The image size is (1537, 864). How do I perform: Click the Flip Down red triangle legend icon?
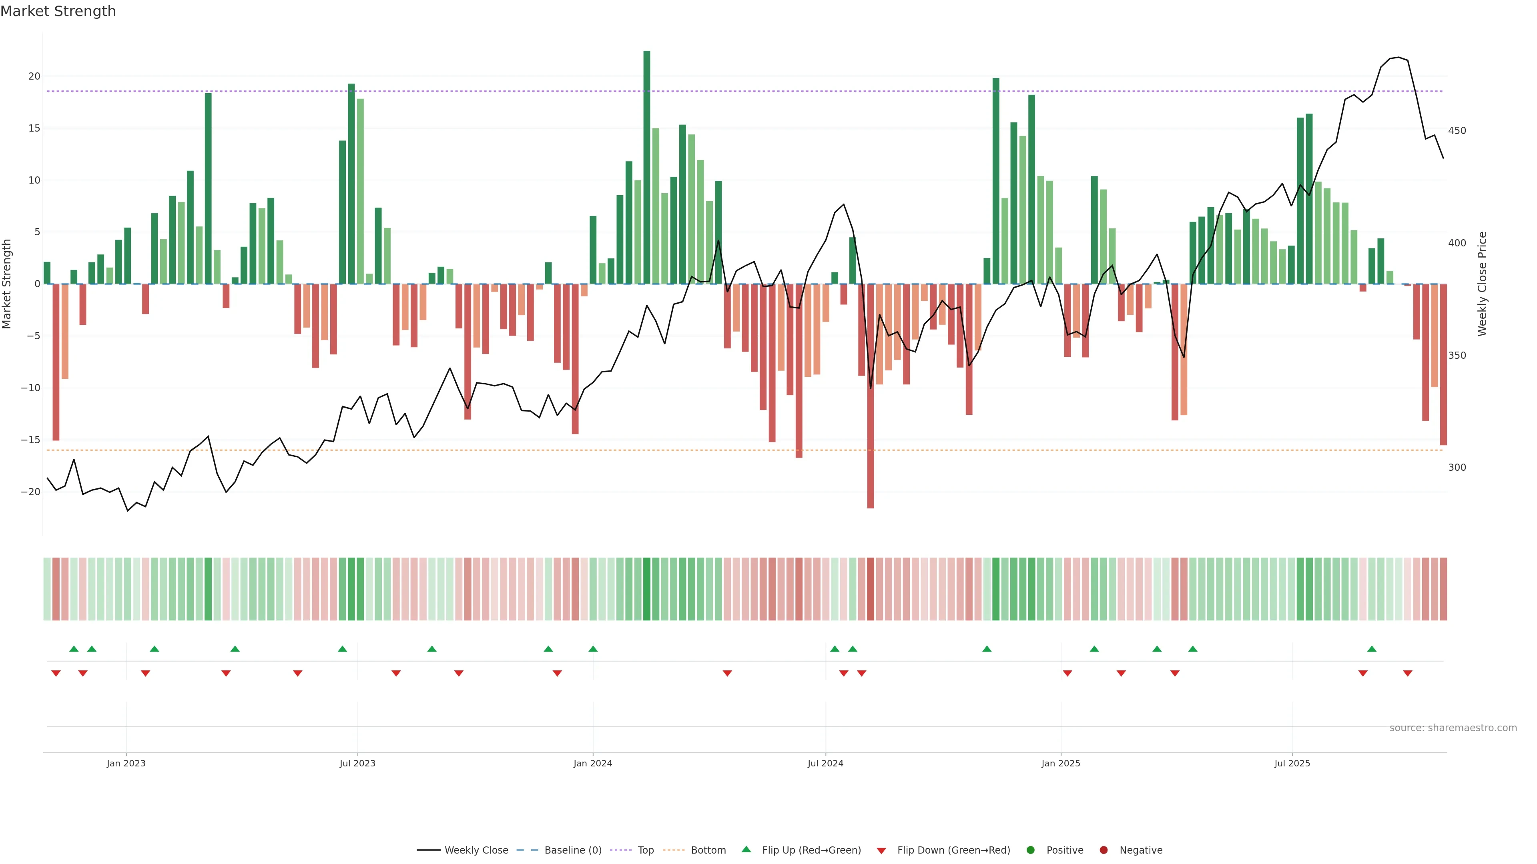coord(881,850)
